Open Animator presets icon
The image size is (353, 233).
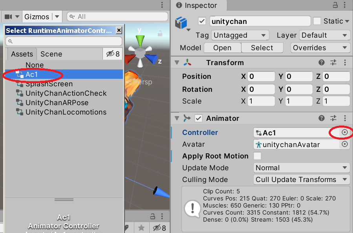point(333,118)
